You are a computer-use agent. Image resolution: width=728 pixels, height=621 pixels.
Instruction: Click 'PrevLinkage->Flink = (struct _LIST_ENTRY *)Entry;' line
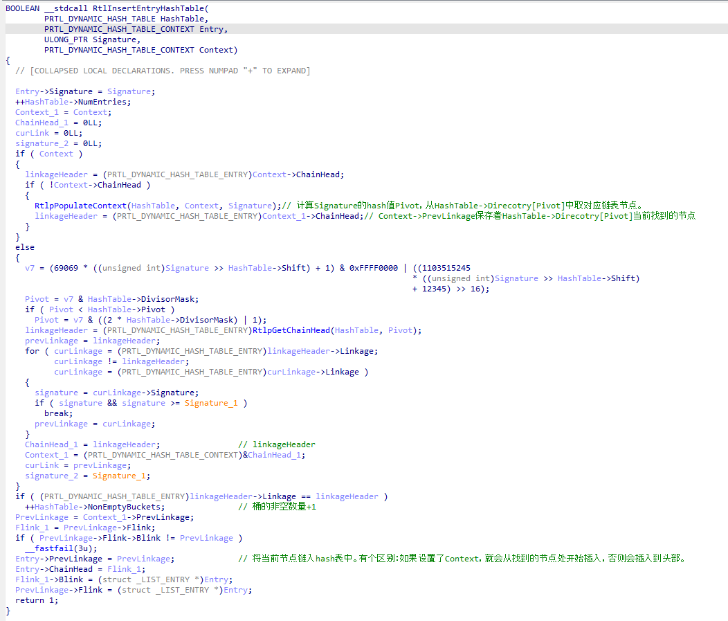click(x=134, y=590)
